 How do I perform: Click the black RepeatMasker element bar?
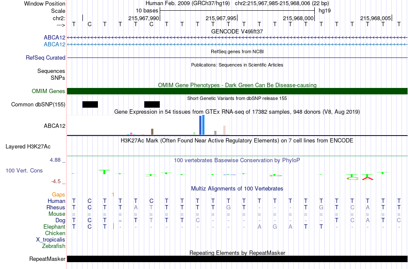click(x=237, y=259)
